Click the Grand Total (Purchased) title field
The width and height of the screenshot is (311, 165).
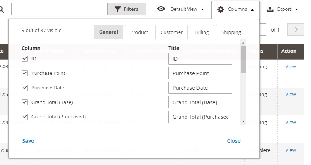tap(200, 117)
